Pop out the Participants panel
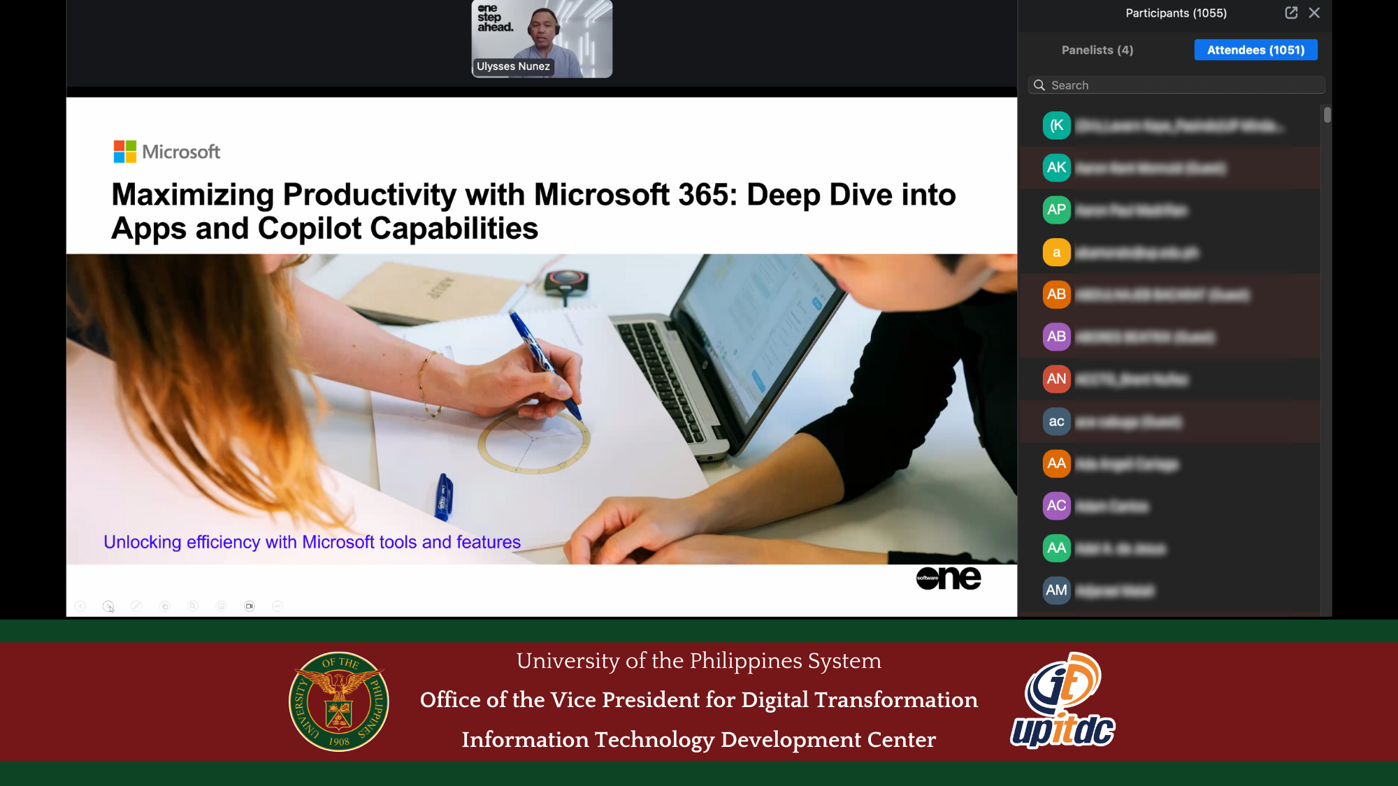 (1291, 13)
